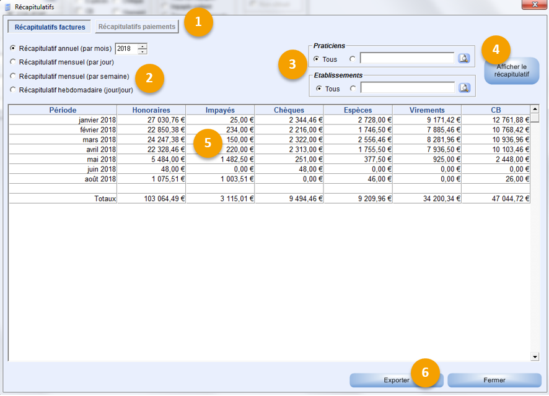Switch to the Récapitulatifs paiements tab

[x=136, y=27]
